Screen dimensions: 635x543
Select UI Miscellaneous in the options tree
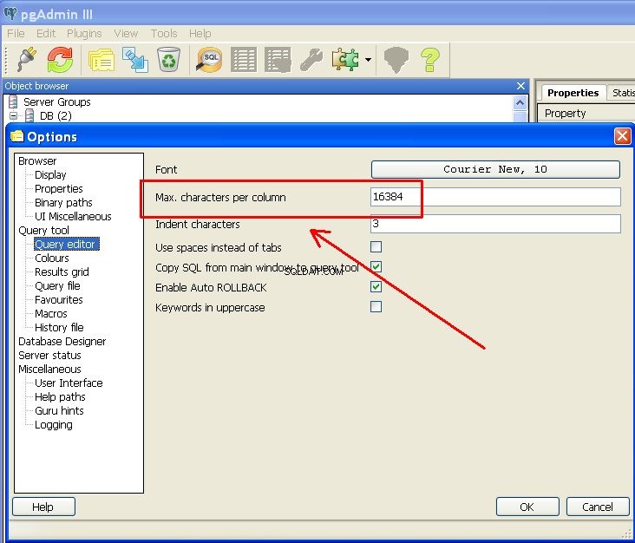click(x=73, y=216)
